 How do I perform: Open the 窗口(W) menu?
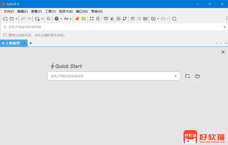coord(82,11)
